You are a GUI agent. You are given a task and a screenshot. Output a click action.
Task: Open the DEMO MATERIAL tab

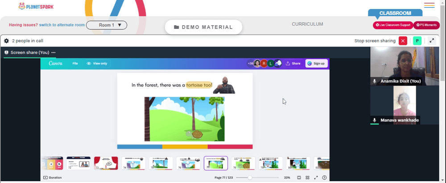[x=203, y=27]
